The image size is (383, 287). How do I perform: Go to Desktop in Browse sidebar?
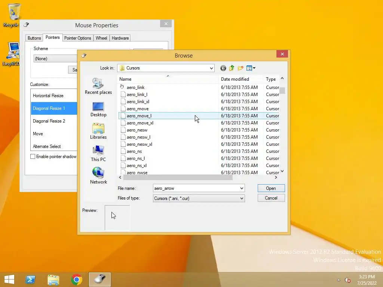[98, 109]
